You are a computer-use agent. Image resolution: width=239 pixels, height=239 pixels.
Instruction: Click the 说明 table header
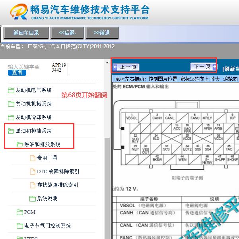pos(214,199)
